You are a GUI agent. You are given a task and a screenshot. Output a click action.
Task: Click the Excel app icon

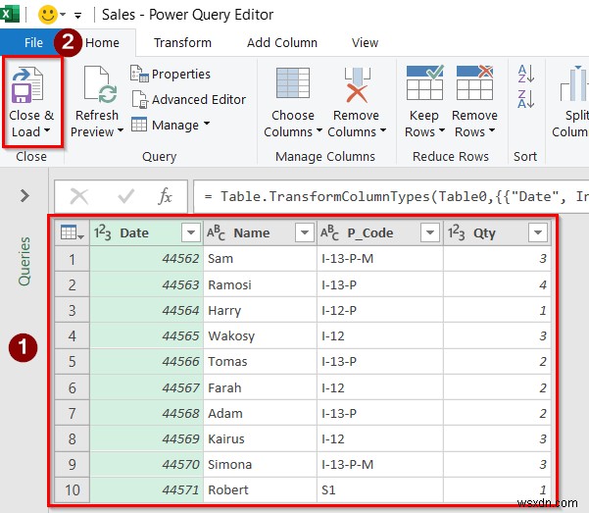coord(10,15)
